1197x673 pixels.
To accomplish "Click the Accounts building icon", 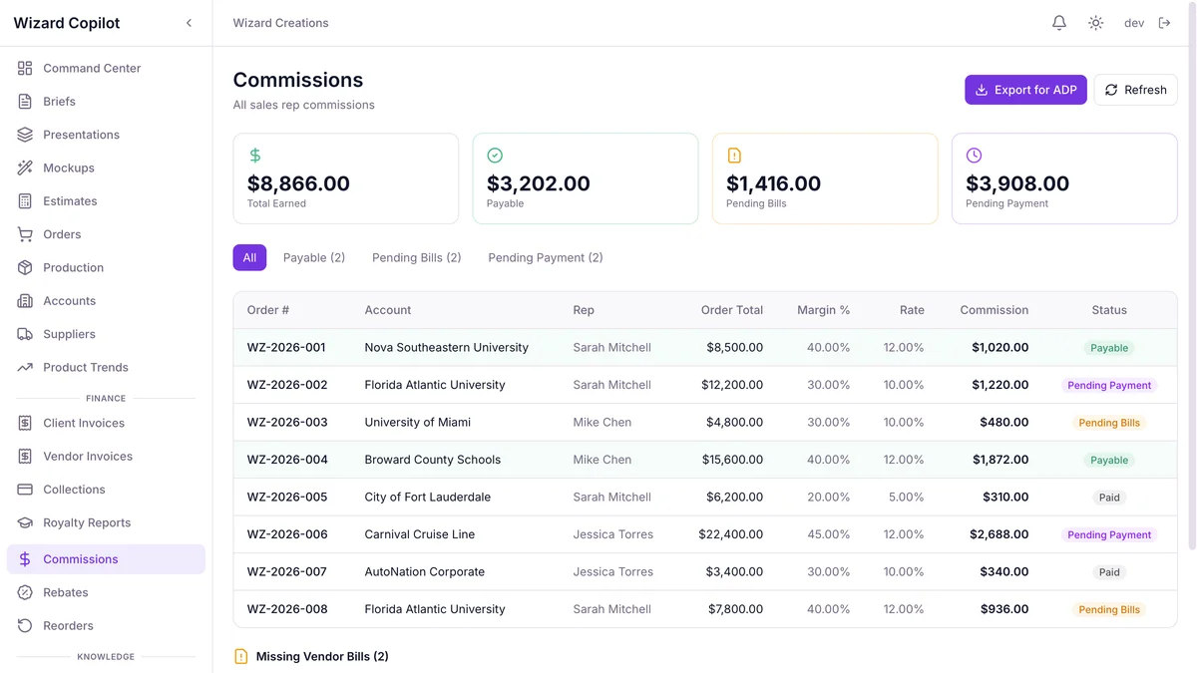I will 25,301.
